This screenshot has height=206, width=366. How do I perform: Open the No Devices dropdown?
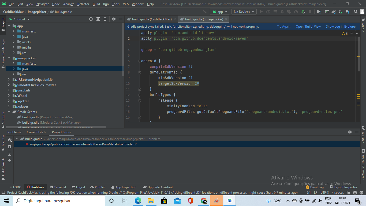[244, 12]
